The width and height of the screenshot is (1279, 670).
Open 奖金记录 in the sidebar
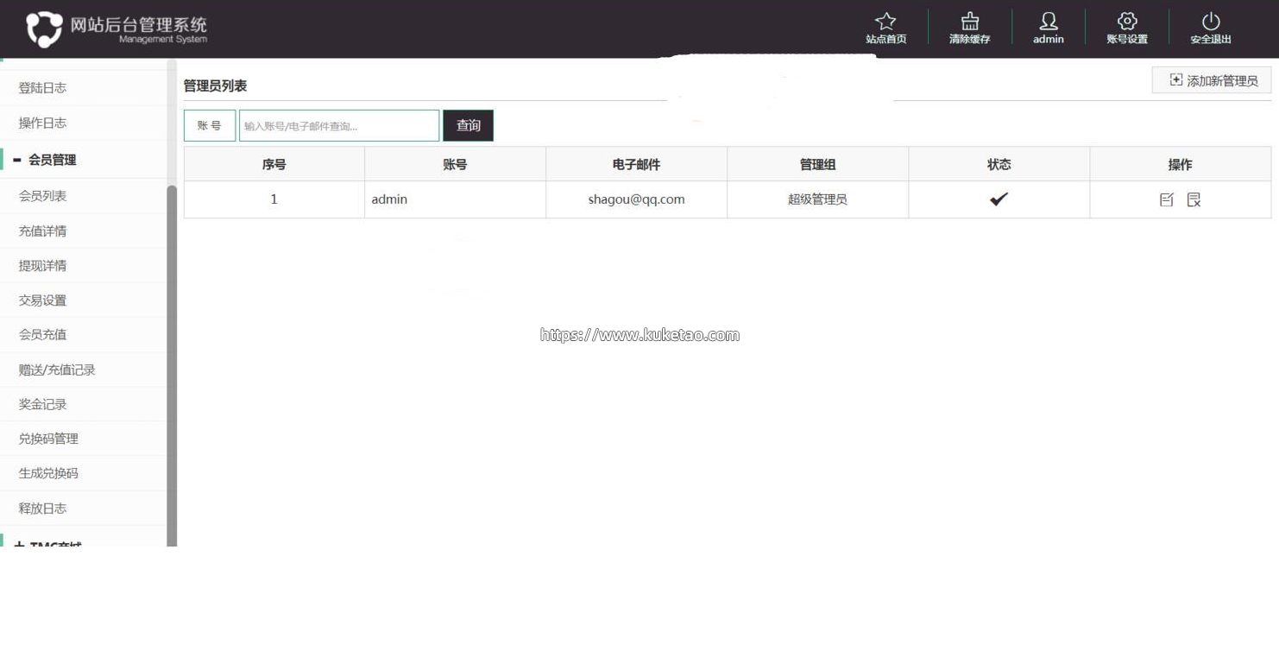click(42, 404)
